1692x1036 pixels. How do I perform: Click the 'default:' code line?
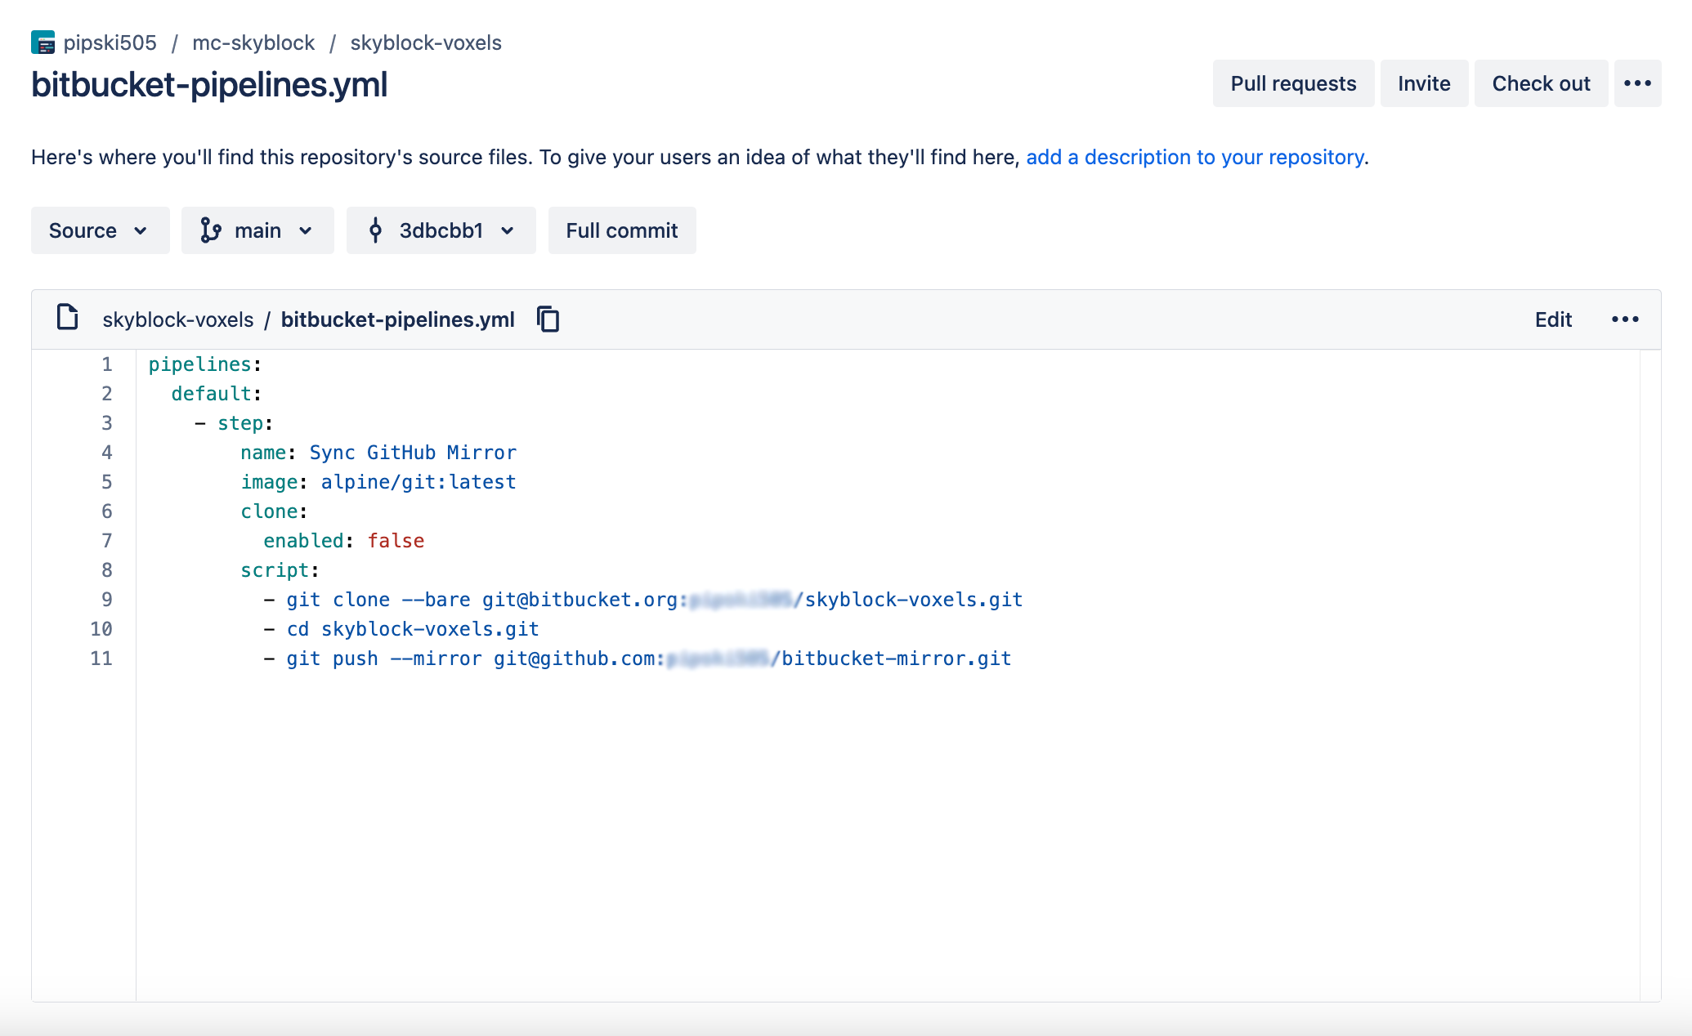216,394
